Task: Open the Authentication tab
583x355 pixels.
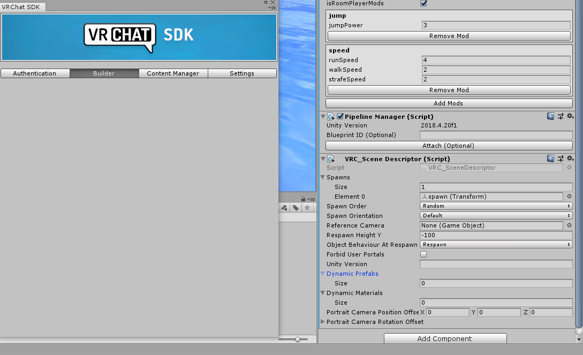Action: coord(35,73)
